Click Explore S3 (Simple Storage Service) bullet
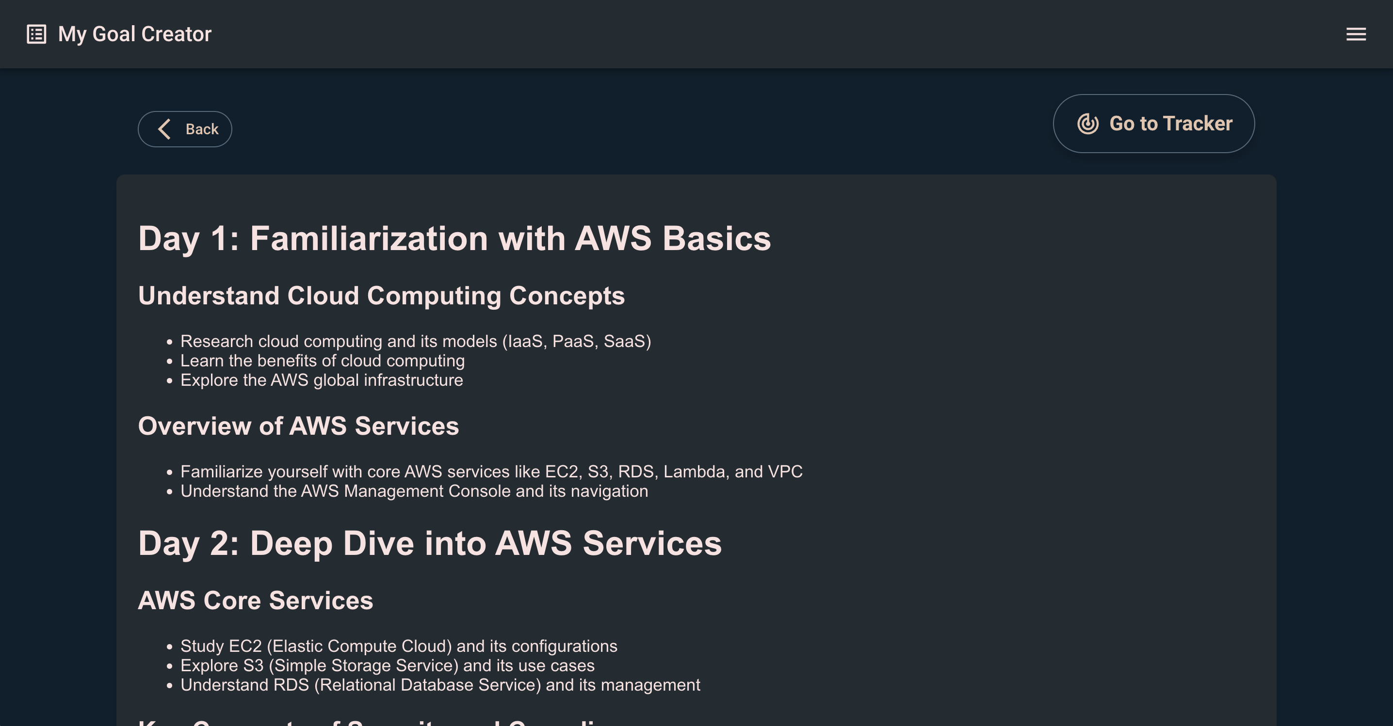Screen dimensions: 1393x726 tap(387, 665)
